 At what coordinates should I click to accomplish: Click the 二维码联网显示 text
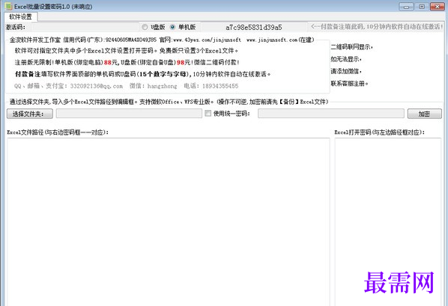click(351, 47)
